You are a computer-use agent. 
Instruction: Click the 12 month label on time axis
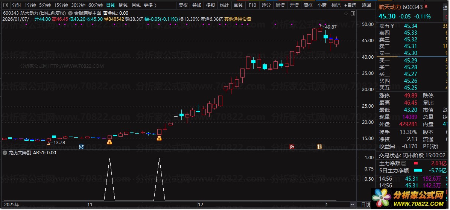point(200,205)
